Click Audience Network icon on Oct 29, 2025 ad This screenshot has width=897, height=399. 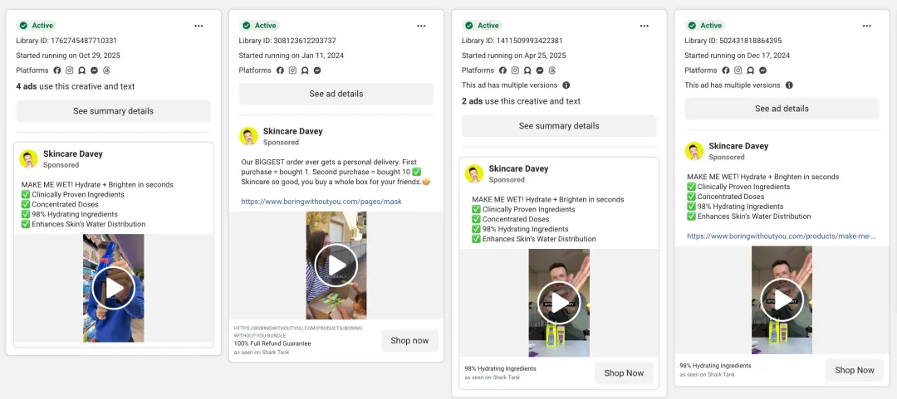(x=81, y=71)
